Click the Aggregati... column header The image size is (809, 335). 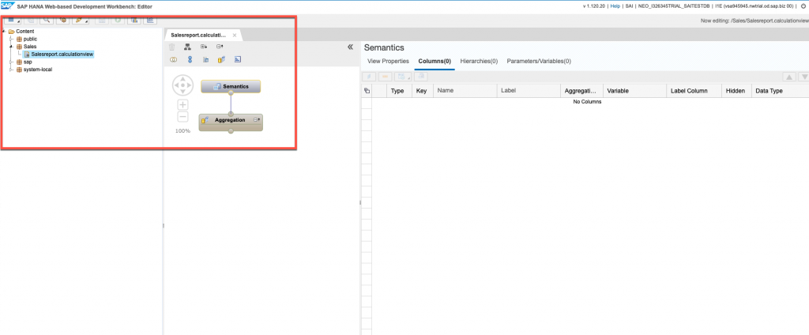[581, 91]
